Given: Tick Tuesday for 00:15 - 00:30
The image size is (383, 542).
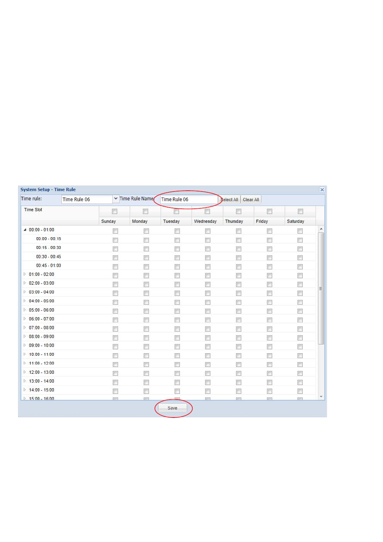Looking at the screenshot, I should tap(177, 249).
